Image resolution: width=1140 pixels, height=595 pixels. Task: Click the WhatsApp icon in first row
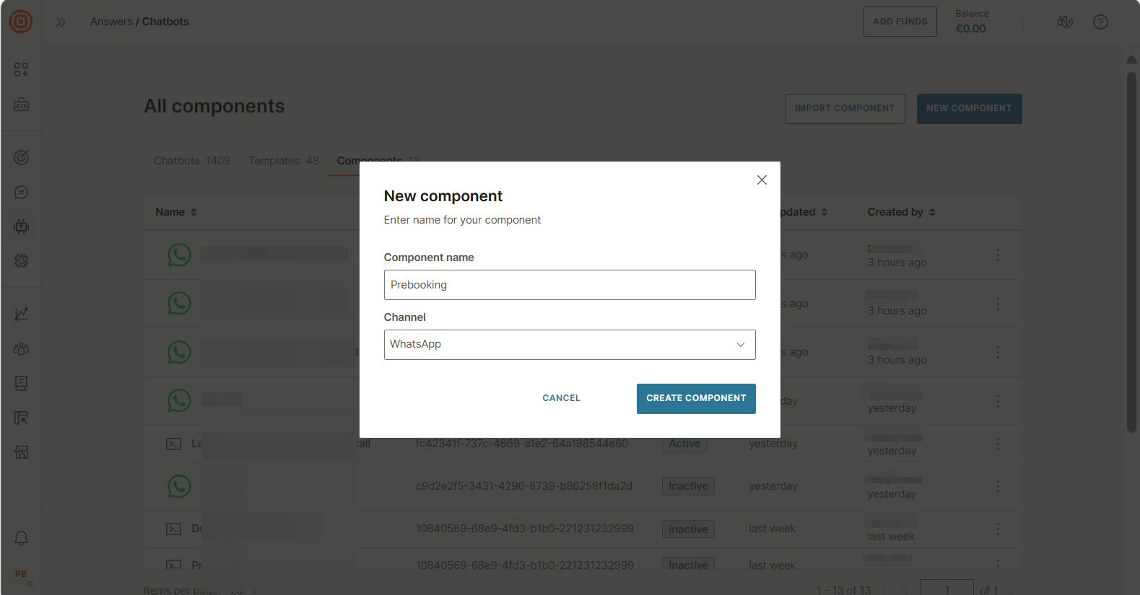(179, 255)
